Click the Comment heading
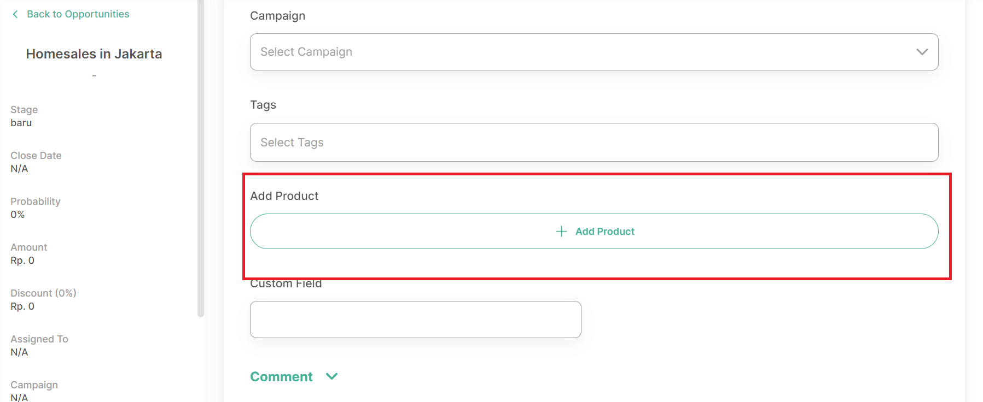Viewport: 983px width, 402px height. tap(281, 377)
